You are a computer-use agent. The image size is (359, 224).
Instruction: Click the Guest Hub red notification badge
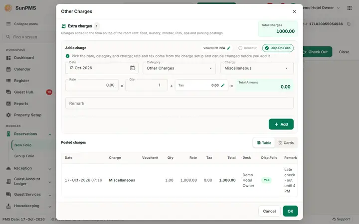click(49, 92)
